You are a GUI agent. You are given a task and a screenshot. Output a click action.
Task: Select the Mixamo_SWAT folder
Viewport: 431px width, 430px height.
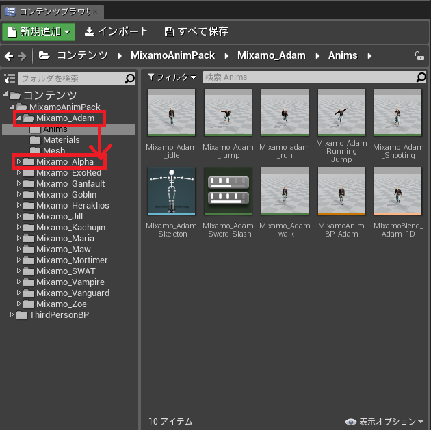(x=59, y=271)
